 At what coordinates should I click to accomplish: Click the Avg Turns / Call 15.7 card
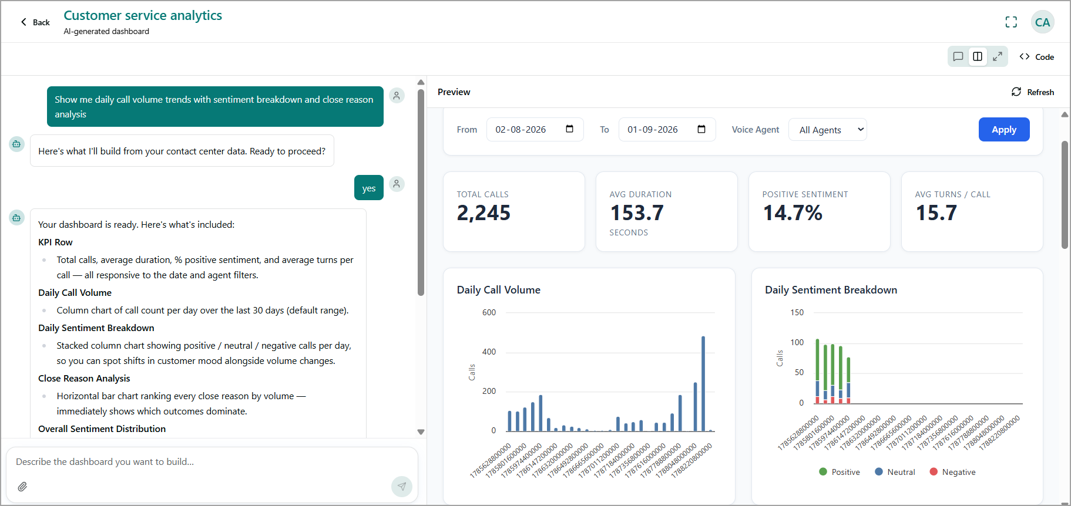(x=972, y=211)
